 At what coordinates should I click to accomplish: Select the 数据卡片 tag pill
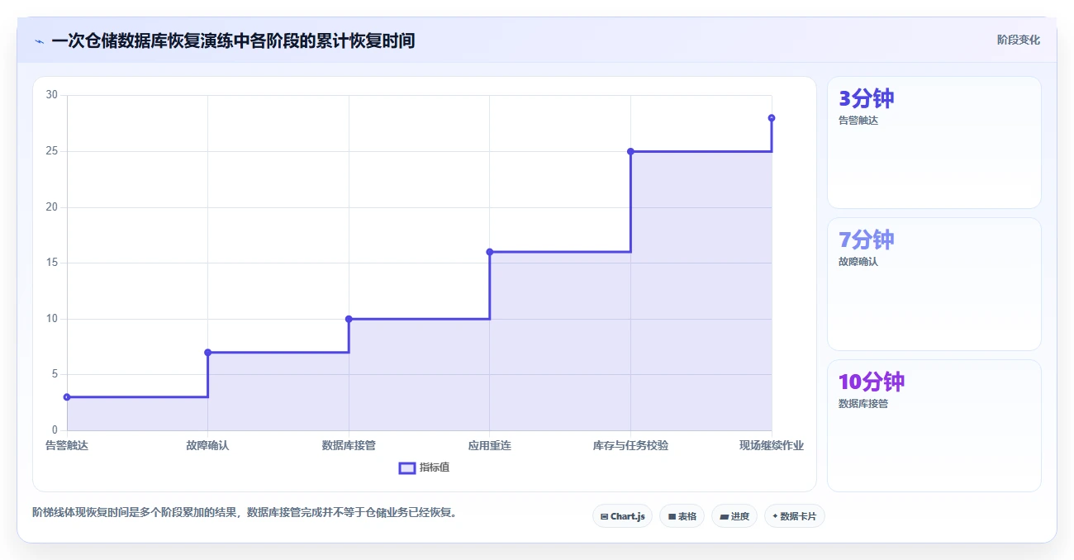(794, 516)
